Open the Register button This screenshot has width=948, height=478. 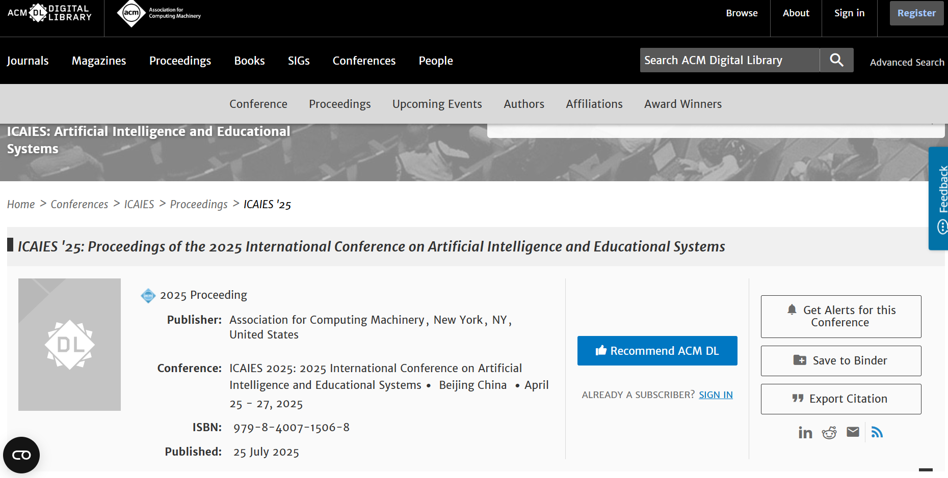coord(916,13)
